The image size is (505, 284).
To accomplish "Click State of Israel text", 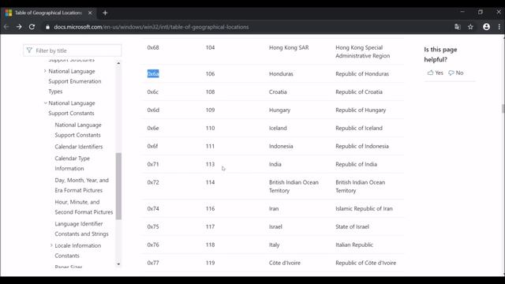I will (x=352, y=226).
